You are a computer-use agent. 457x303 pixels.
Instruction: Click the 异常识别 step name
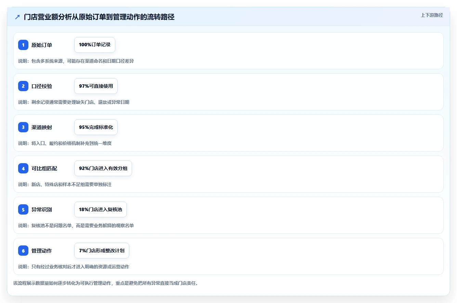coord(42,209)
